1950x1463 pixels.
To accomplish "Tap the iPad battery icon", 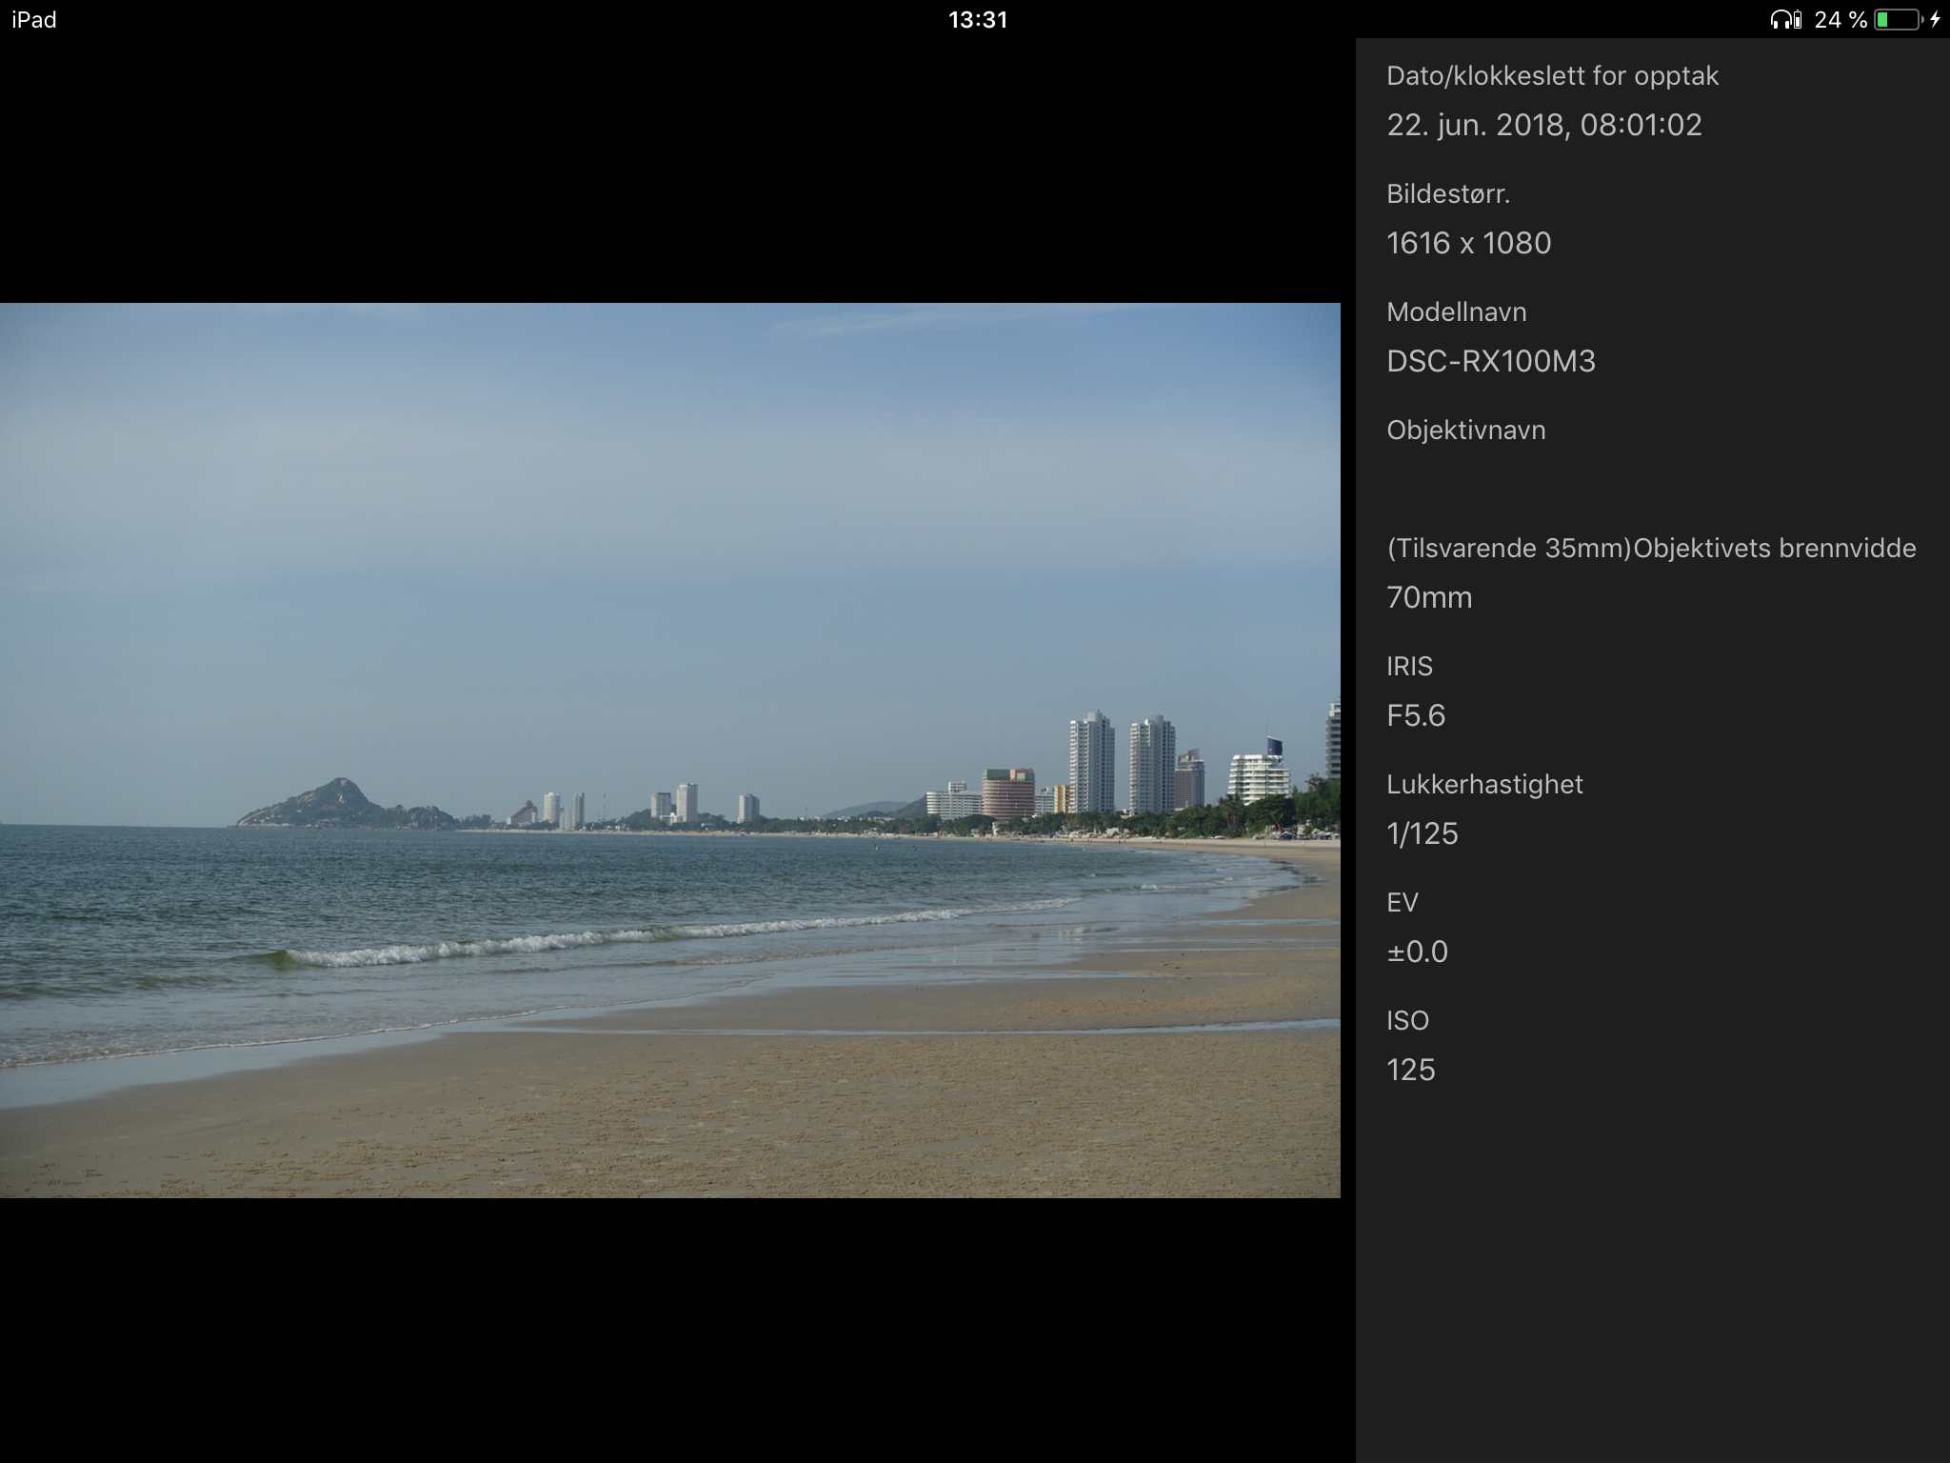I will 1898,20.
